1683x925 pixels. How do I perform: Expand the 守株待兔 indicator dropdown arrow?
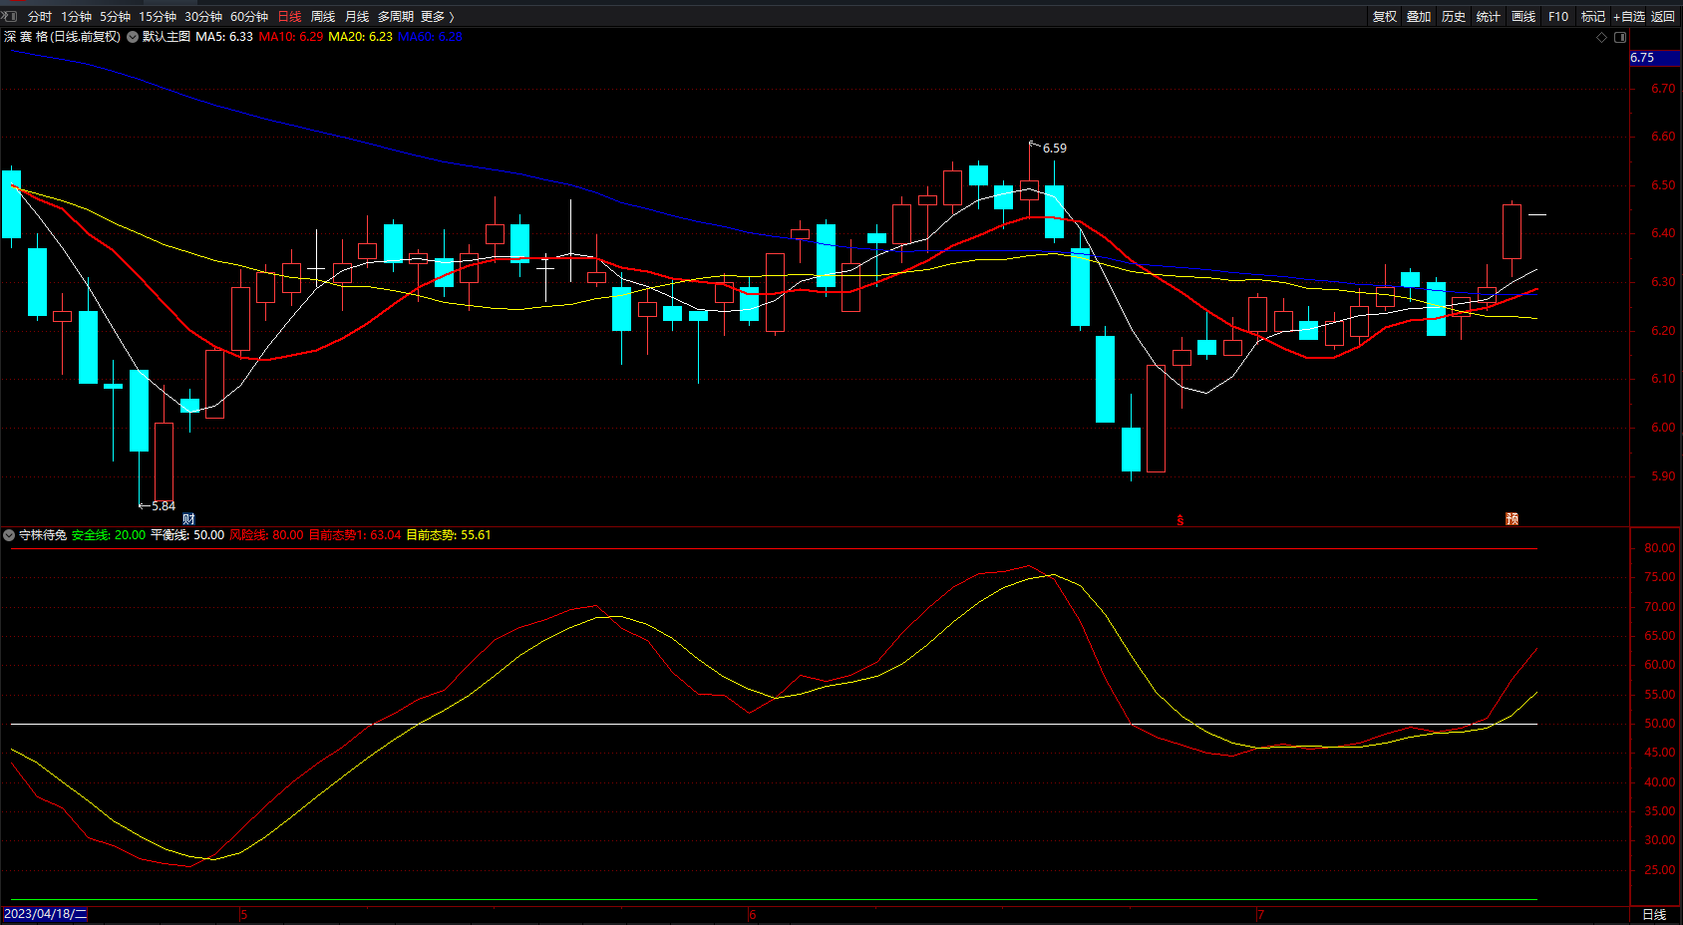[x=9, y=535]
